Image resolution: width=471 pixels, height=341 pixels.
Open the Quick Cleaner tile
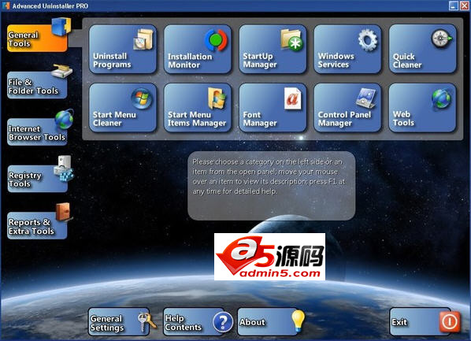[x=423, y=49]
